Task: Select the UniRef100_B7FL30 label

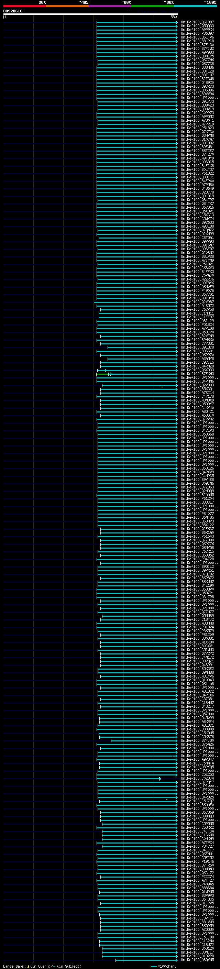Action: click(x=197, y=45)
